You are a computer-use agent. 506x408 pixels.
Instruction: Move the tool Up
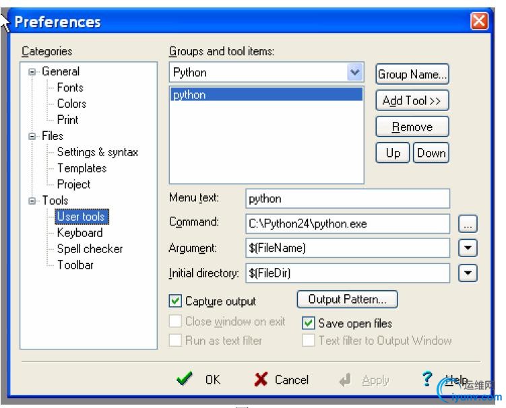(393, 153)
